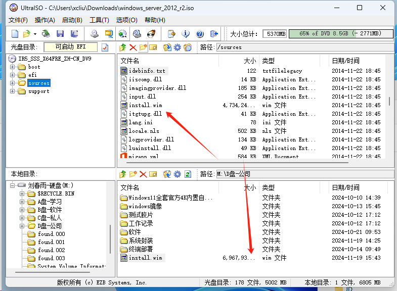Open the 帮助(H) menu
The image size is (397, 291).
click(155, 20)
